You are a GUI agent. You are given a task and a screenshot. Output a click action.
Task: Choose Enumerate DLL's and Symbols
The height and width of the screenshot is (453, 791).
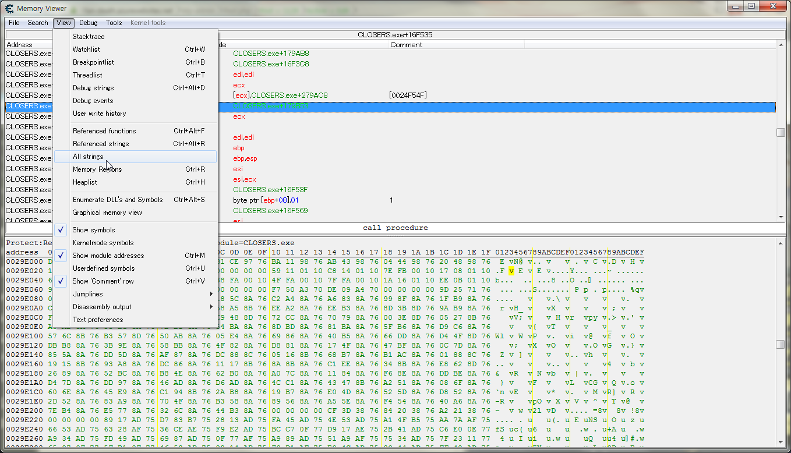(x=118, y=200)
